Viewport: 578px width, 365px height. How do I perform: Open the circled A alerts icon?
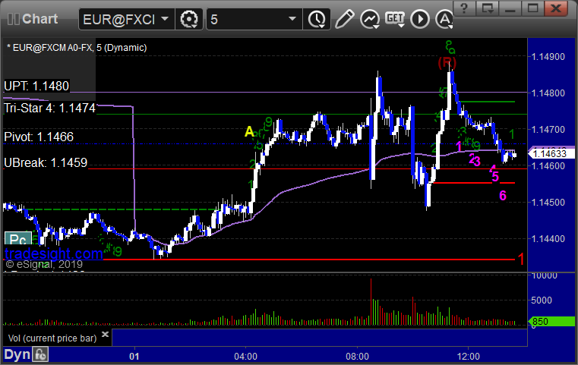click(x=444, y=19)
